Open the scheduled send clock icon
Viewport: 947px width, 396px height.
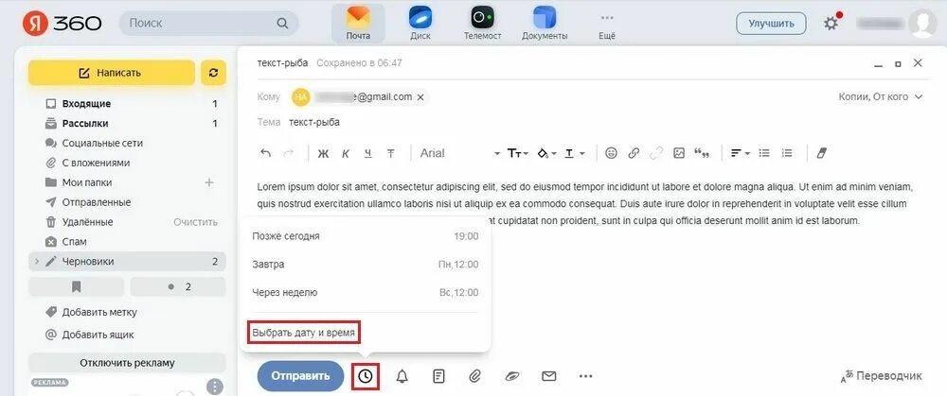366,376
